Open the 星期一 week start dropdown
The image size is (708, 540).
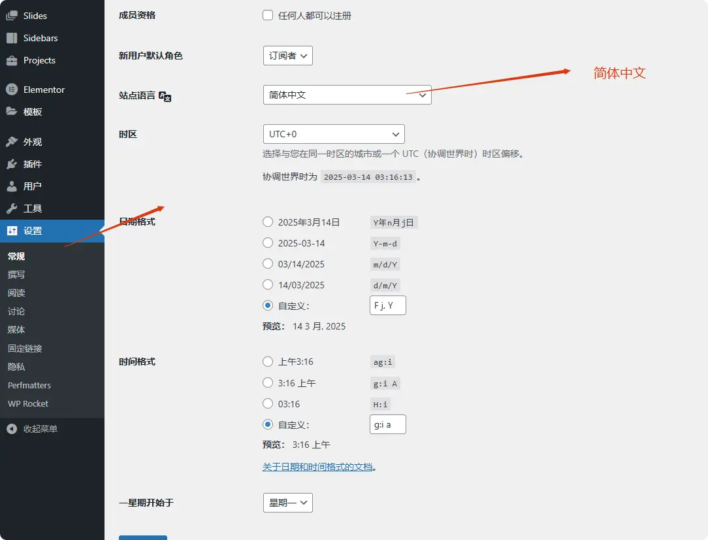[x=287, y=503]
